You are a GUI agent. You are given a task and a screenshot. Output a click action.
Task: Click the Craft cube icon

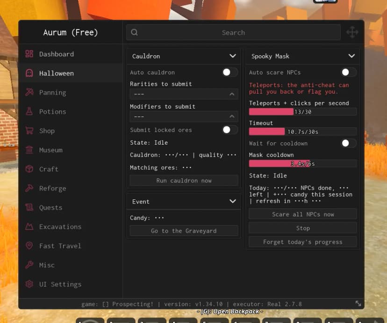(x=29, y=169)
